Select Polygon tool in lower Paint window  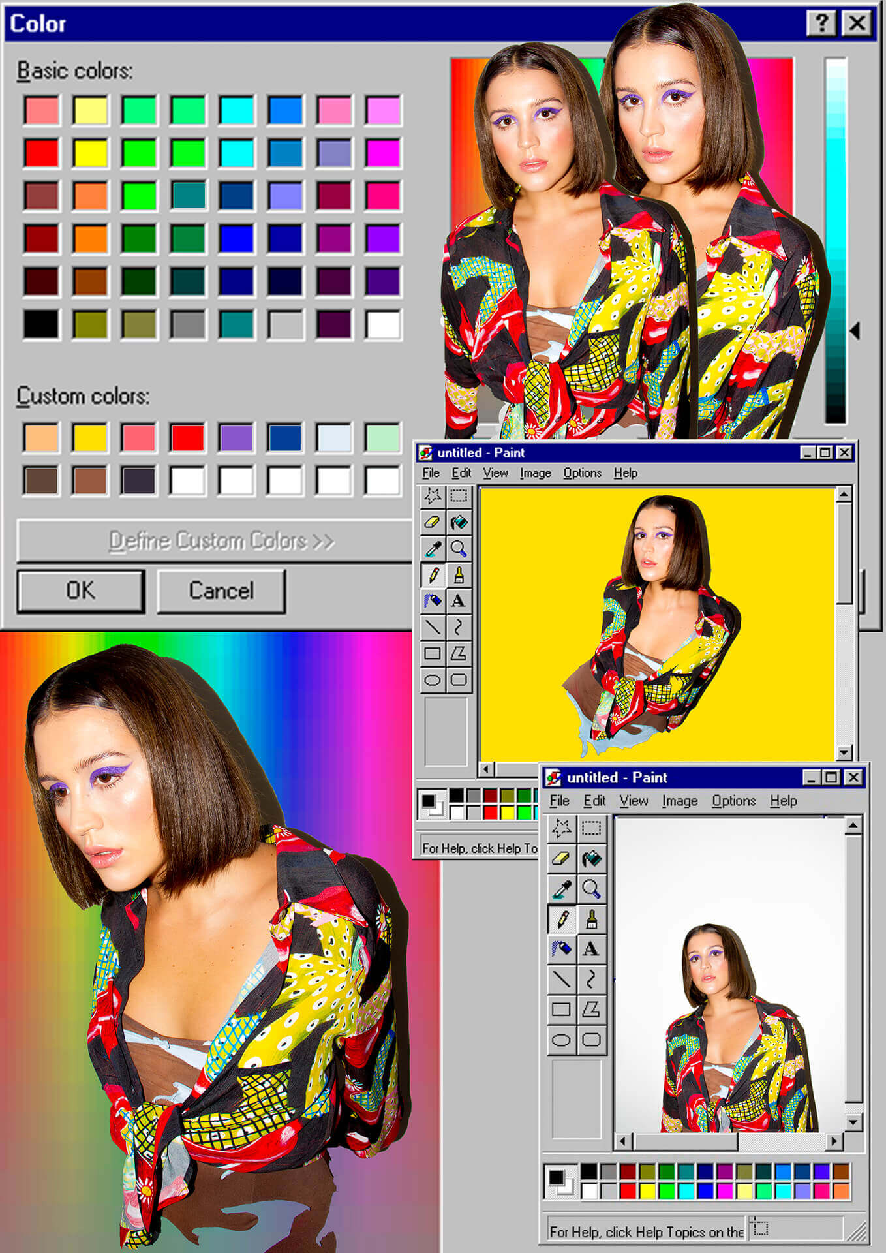pos(591,1010)
